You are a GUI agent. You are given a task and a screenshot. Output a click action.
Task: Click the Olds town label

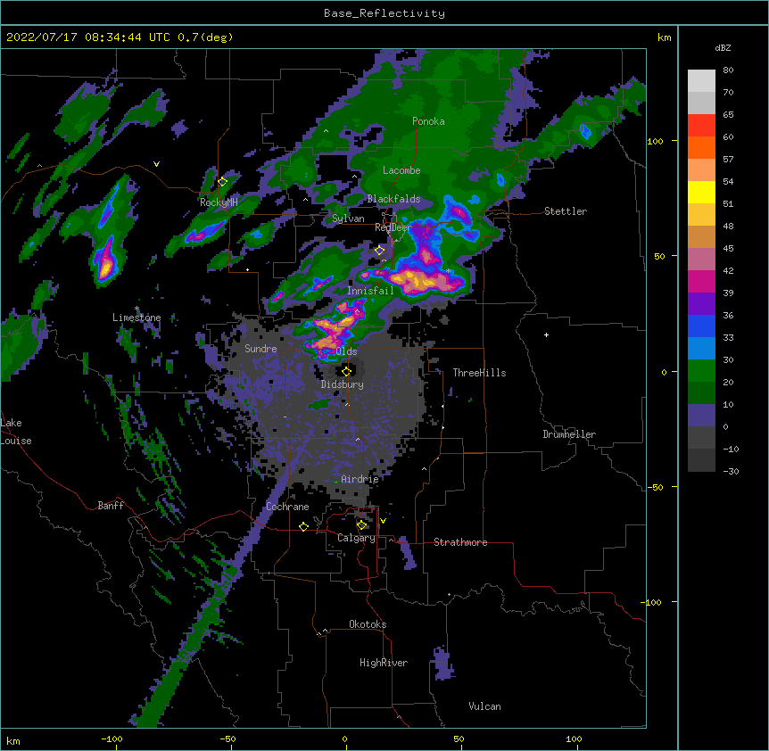346,351
